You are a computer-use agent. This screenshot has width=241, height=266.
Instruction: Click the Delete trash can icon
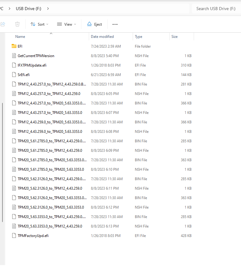(x=17, y=24)
